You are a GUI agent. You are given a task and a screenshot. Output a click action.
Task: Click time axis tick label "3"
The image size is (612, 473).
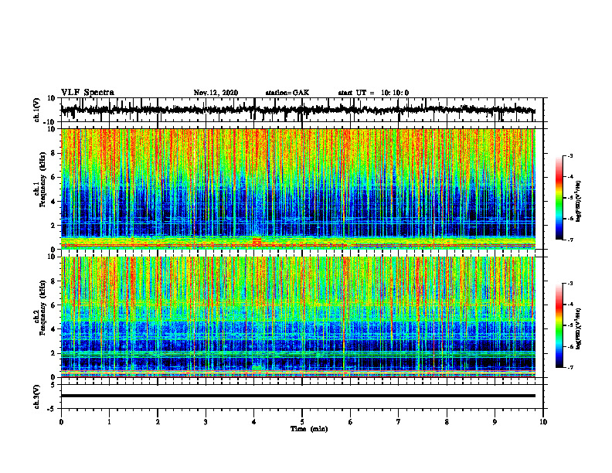[x=206, y=422]
